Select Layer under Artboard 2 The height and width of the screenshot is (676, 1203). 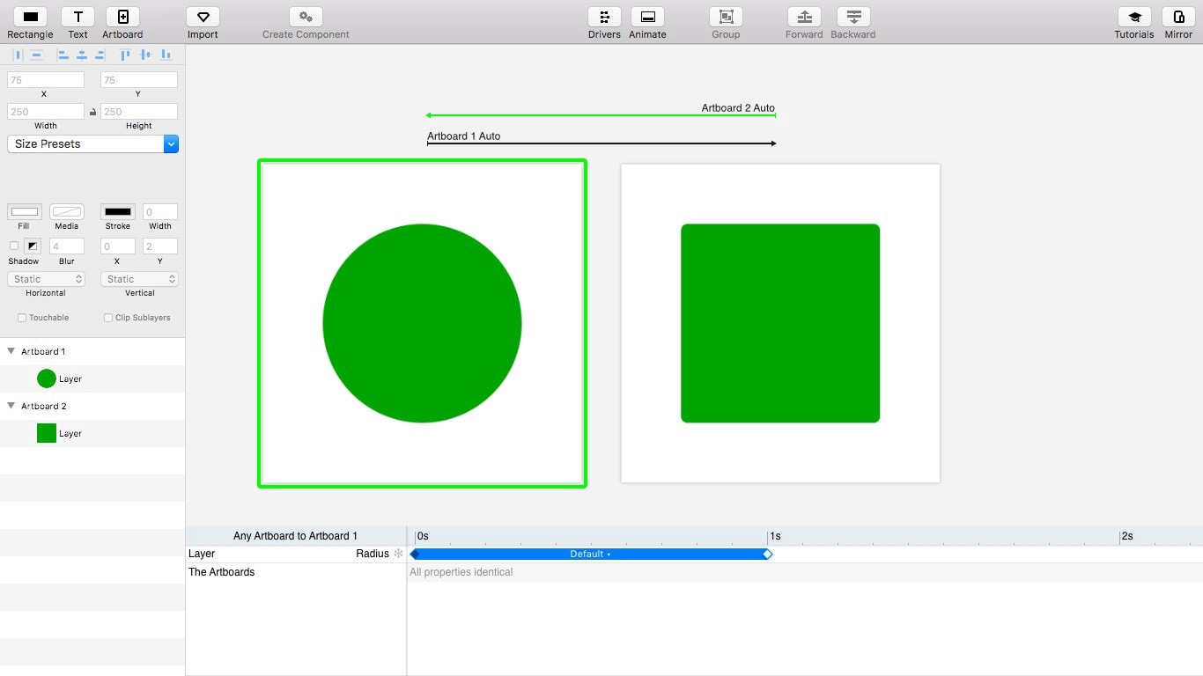(x=92, y=433)
